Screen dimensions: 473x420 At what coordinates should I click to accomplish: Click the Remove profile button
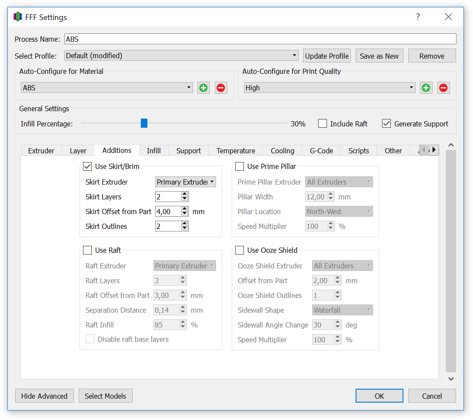[x=432, y=56]
